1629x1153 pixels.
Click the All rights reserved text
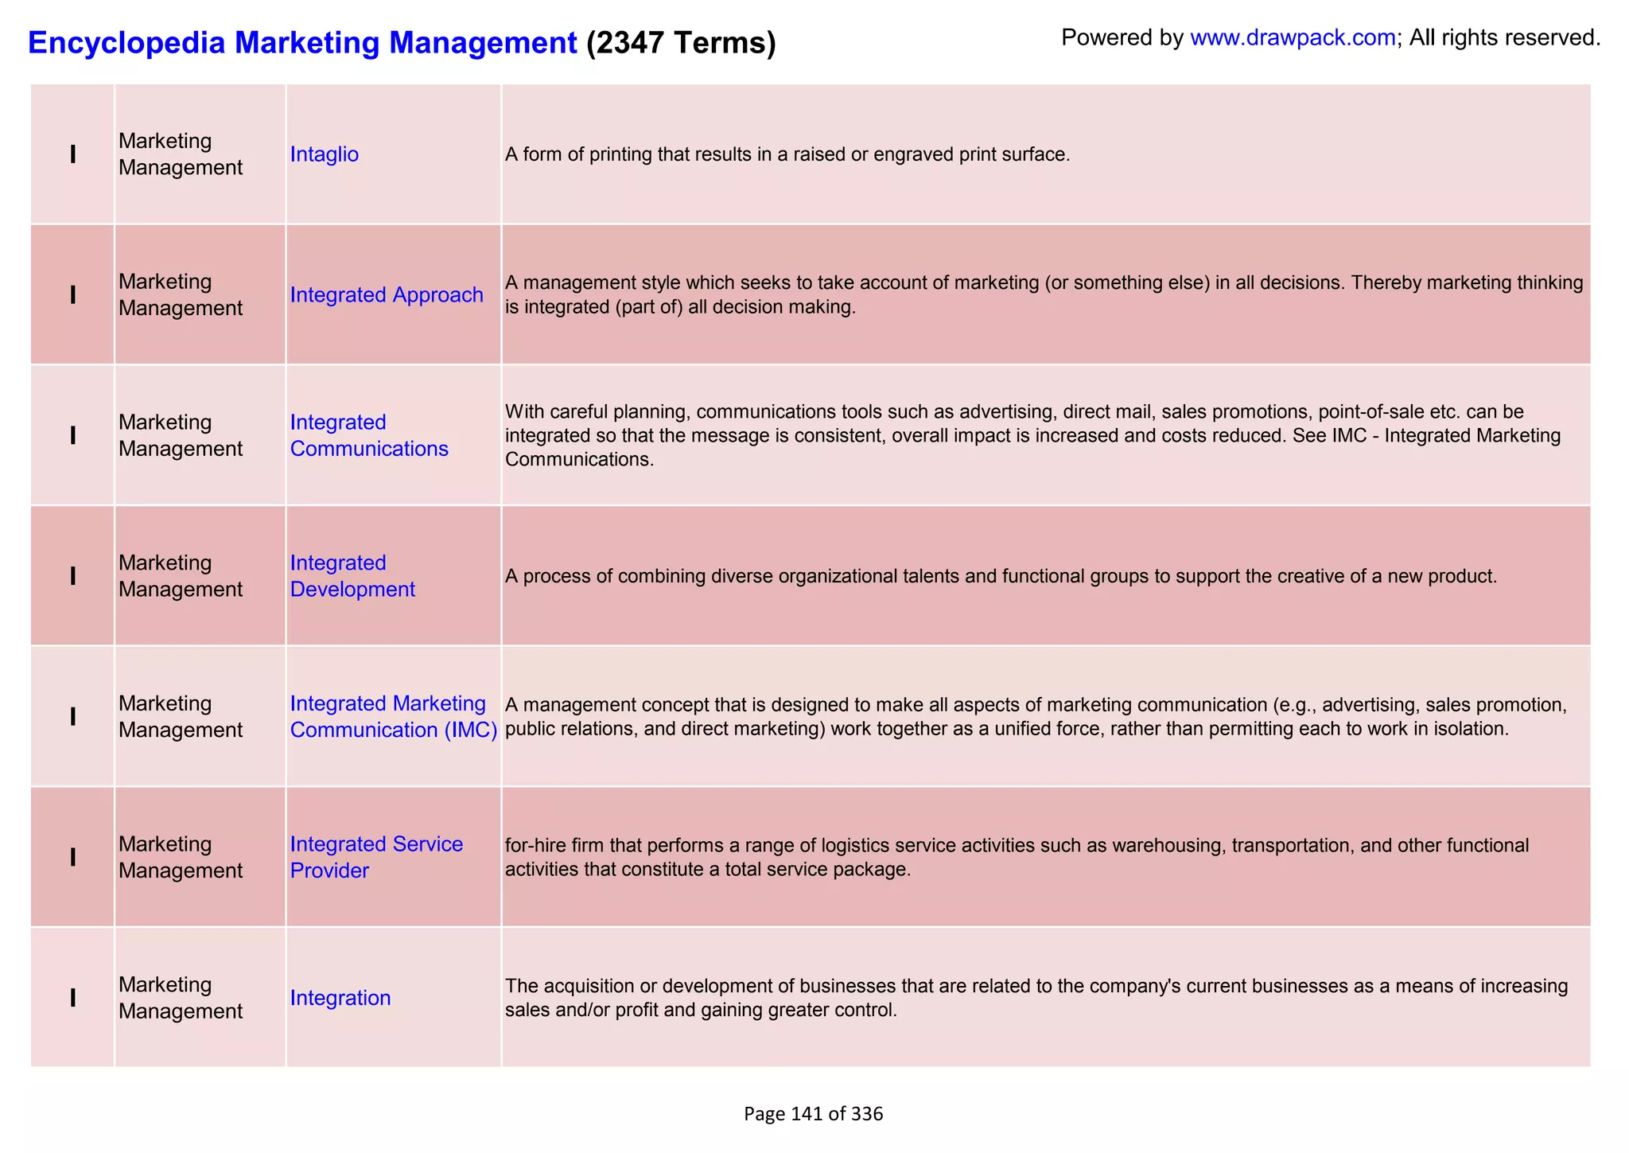click(1505, 37)
